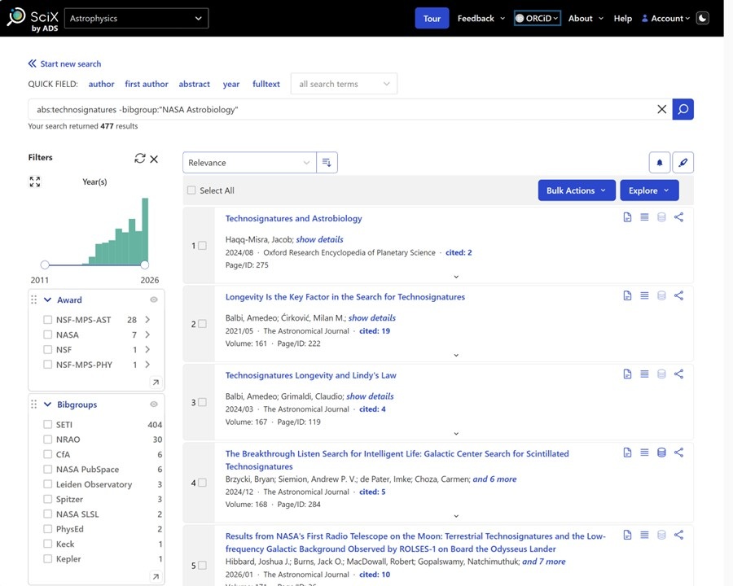Reset filters with the refresh icon
Image resolution: width=733 pixels, height=586 pixels.
click(x=140, y=159)
